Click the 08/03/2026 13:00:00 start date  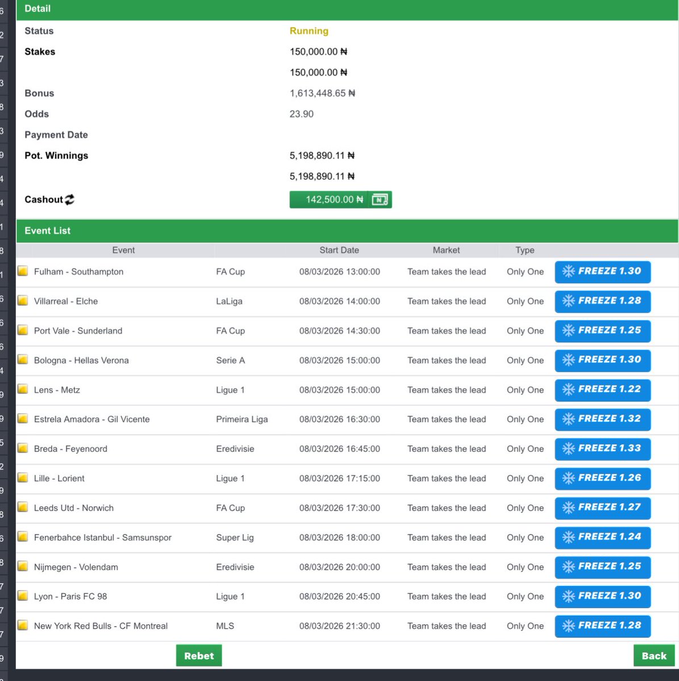click(x=340, y=272)
